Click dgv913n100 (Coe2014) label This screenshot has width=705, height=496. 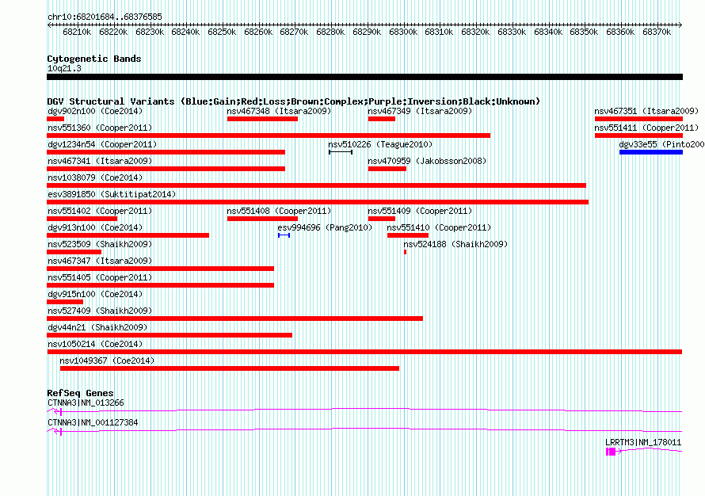95,228
